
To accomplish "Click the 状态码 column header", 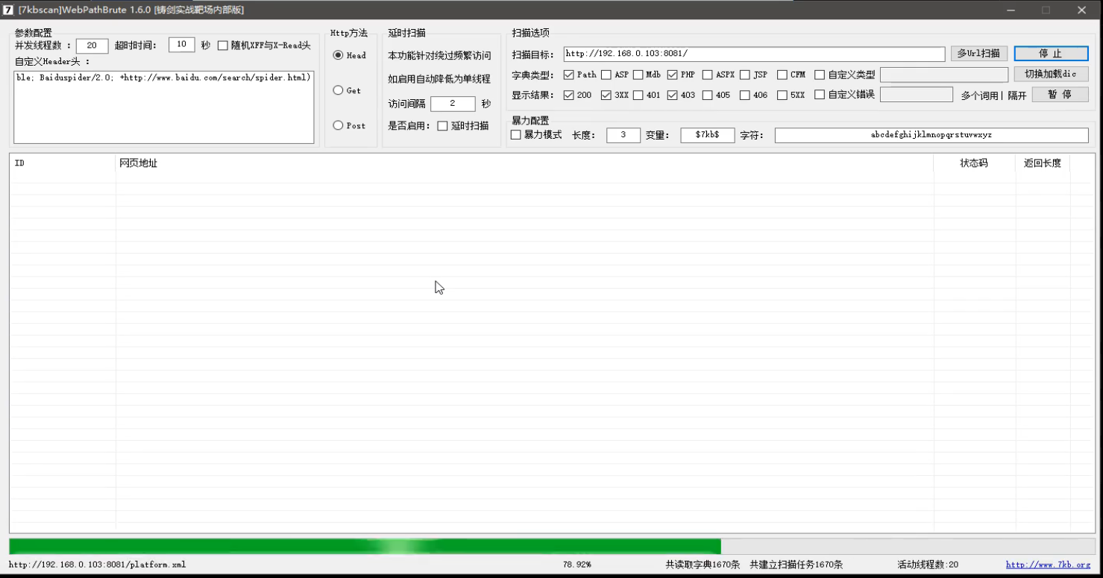I will pyautogui.click(x=974, y=163).
